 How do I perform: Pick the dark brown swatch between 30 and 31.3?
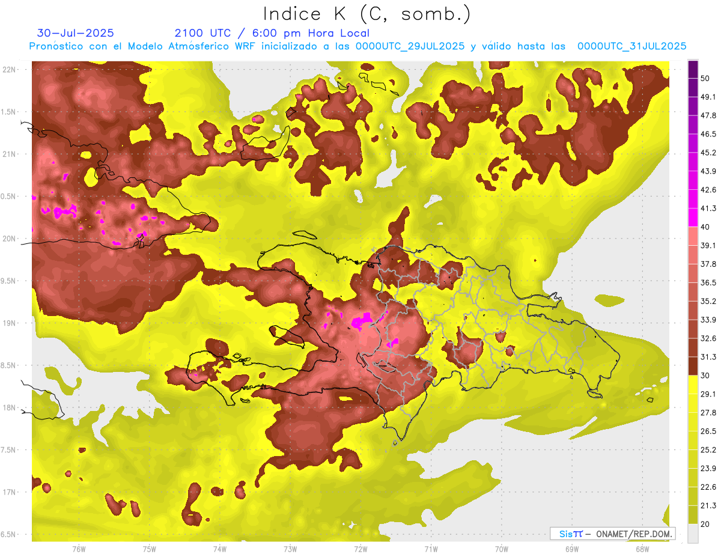693,366
